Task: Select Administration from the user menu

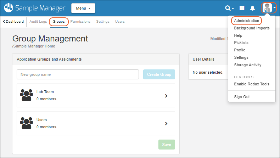Action: coord(246,21)
